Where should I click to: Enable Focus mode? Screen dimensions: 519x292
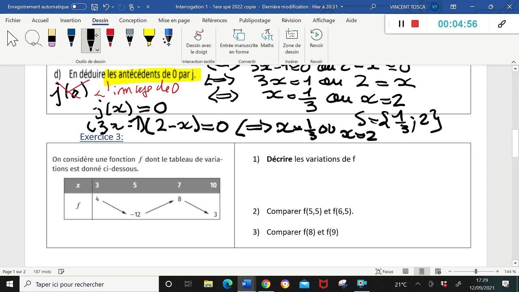(384, 272)
